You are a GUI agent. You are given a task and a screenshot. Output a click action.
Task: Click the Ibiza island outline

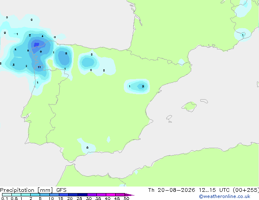coord(169,118)
